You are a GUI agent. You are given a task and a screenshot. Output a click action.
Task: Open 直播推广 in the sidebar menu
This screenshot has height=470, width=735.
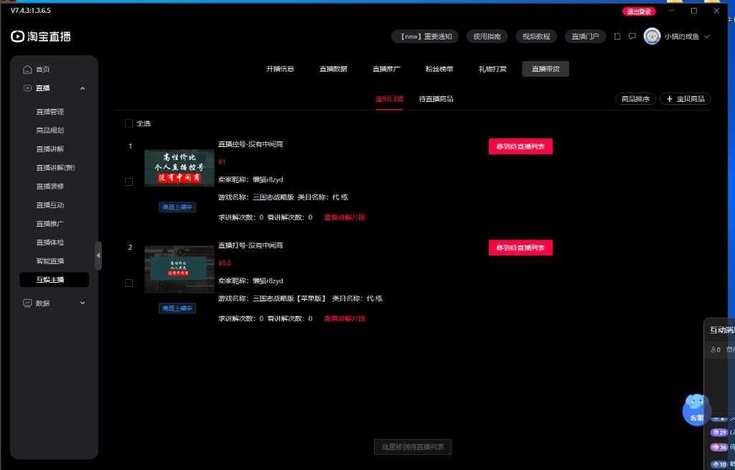(x=50, y=224)
